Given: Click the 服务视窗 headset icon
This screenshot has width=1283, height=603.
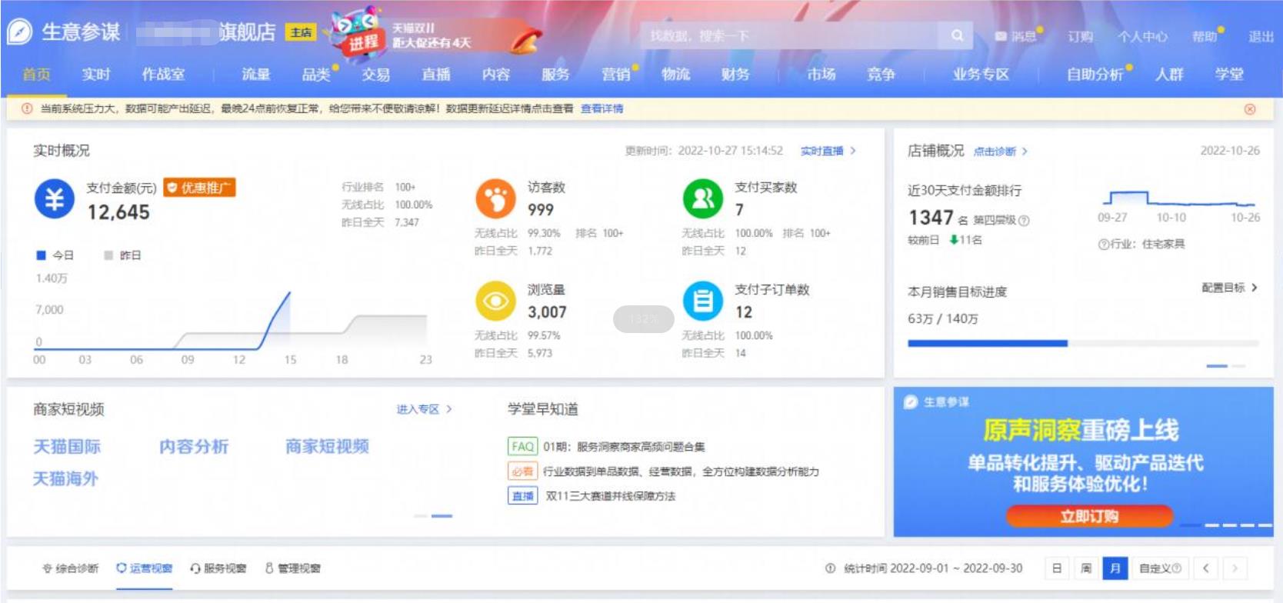Looking at the screenshot, I should (195, 568).
